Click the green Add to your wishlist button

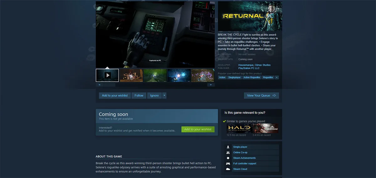[198, 129]
